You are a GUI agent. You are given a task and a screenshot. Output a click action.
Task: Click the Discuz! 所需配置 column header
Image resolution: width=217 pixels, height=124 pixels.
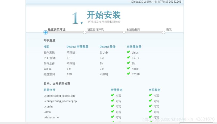coord(77,47)
